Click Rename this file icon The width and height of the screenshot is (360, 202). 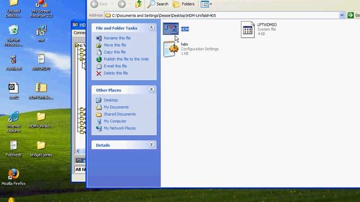99,38
